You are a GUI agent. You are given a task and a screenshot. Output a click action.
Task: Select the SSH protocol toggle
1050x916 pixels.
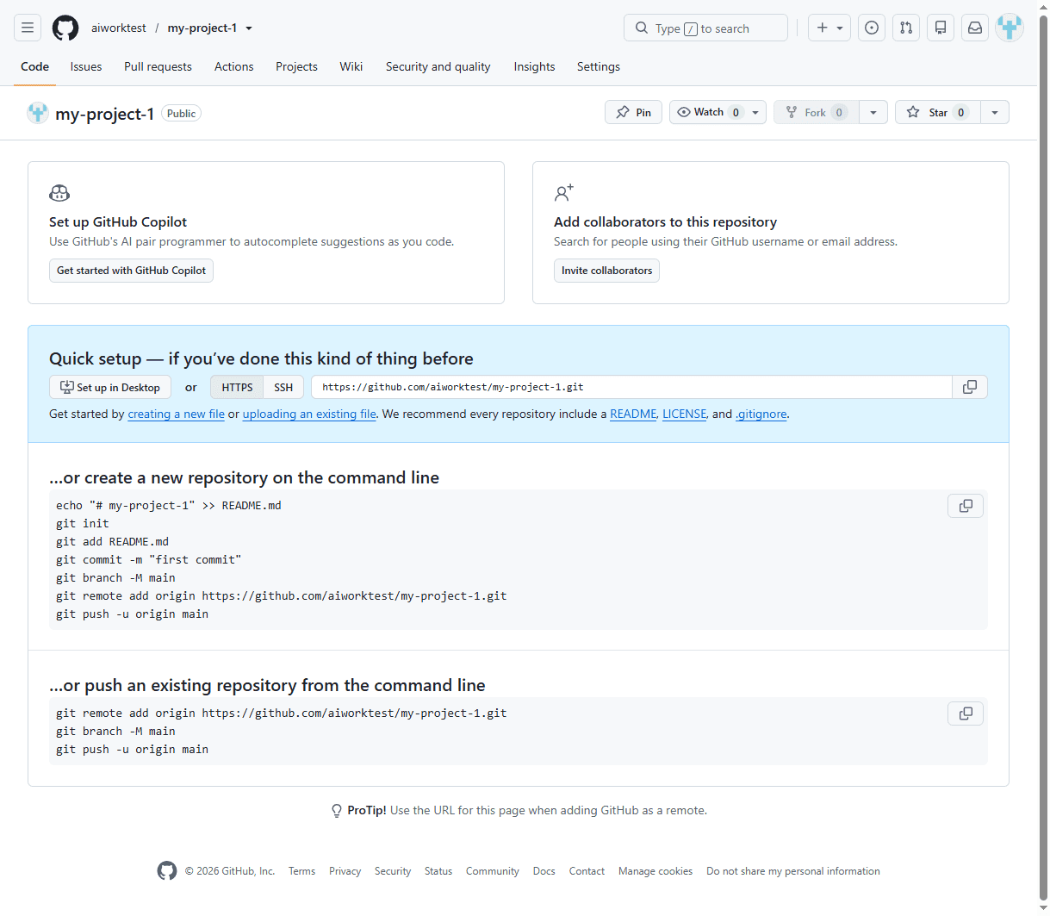283,387
